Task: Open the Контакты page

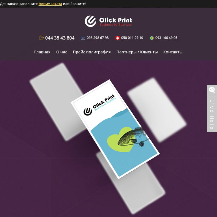Action: [x=173, y=52]
